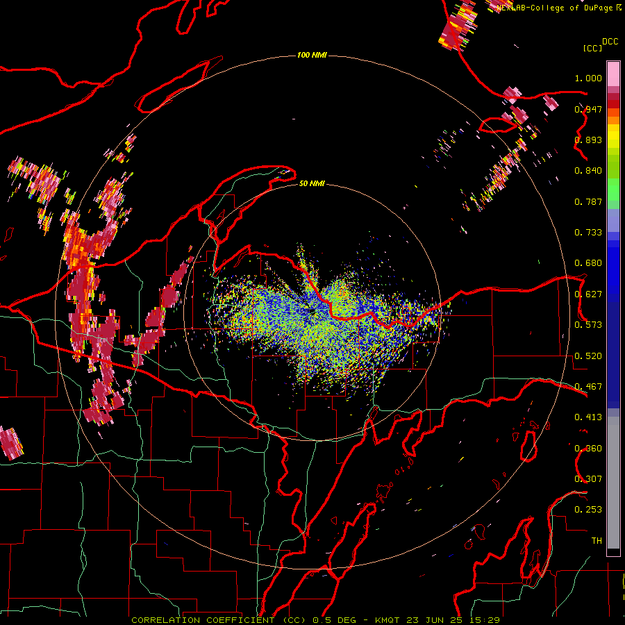Viewport: 625px width, 625px height.
Task: Click the 0.627 scale value
Action: click(588, 294)
